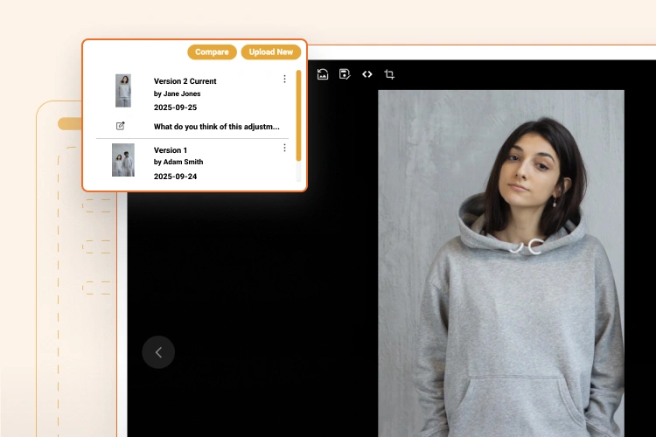Open three-dot menu for Version 2
The width and height of the screenshot is (656, 437).
point(284,80)
